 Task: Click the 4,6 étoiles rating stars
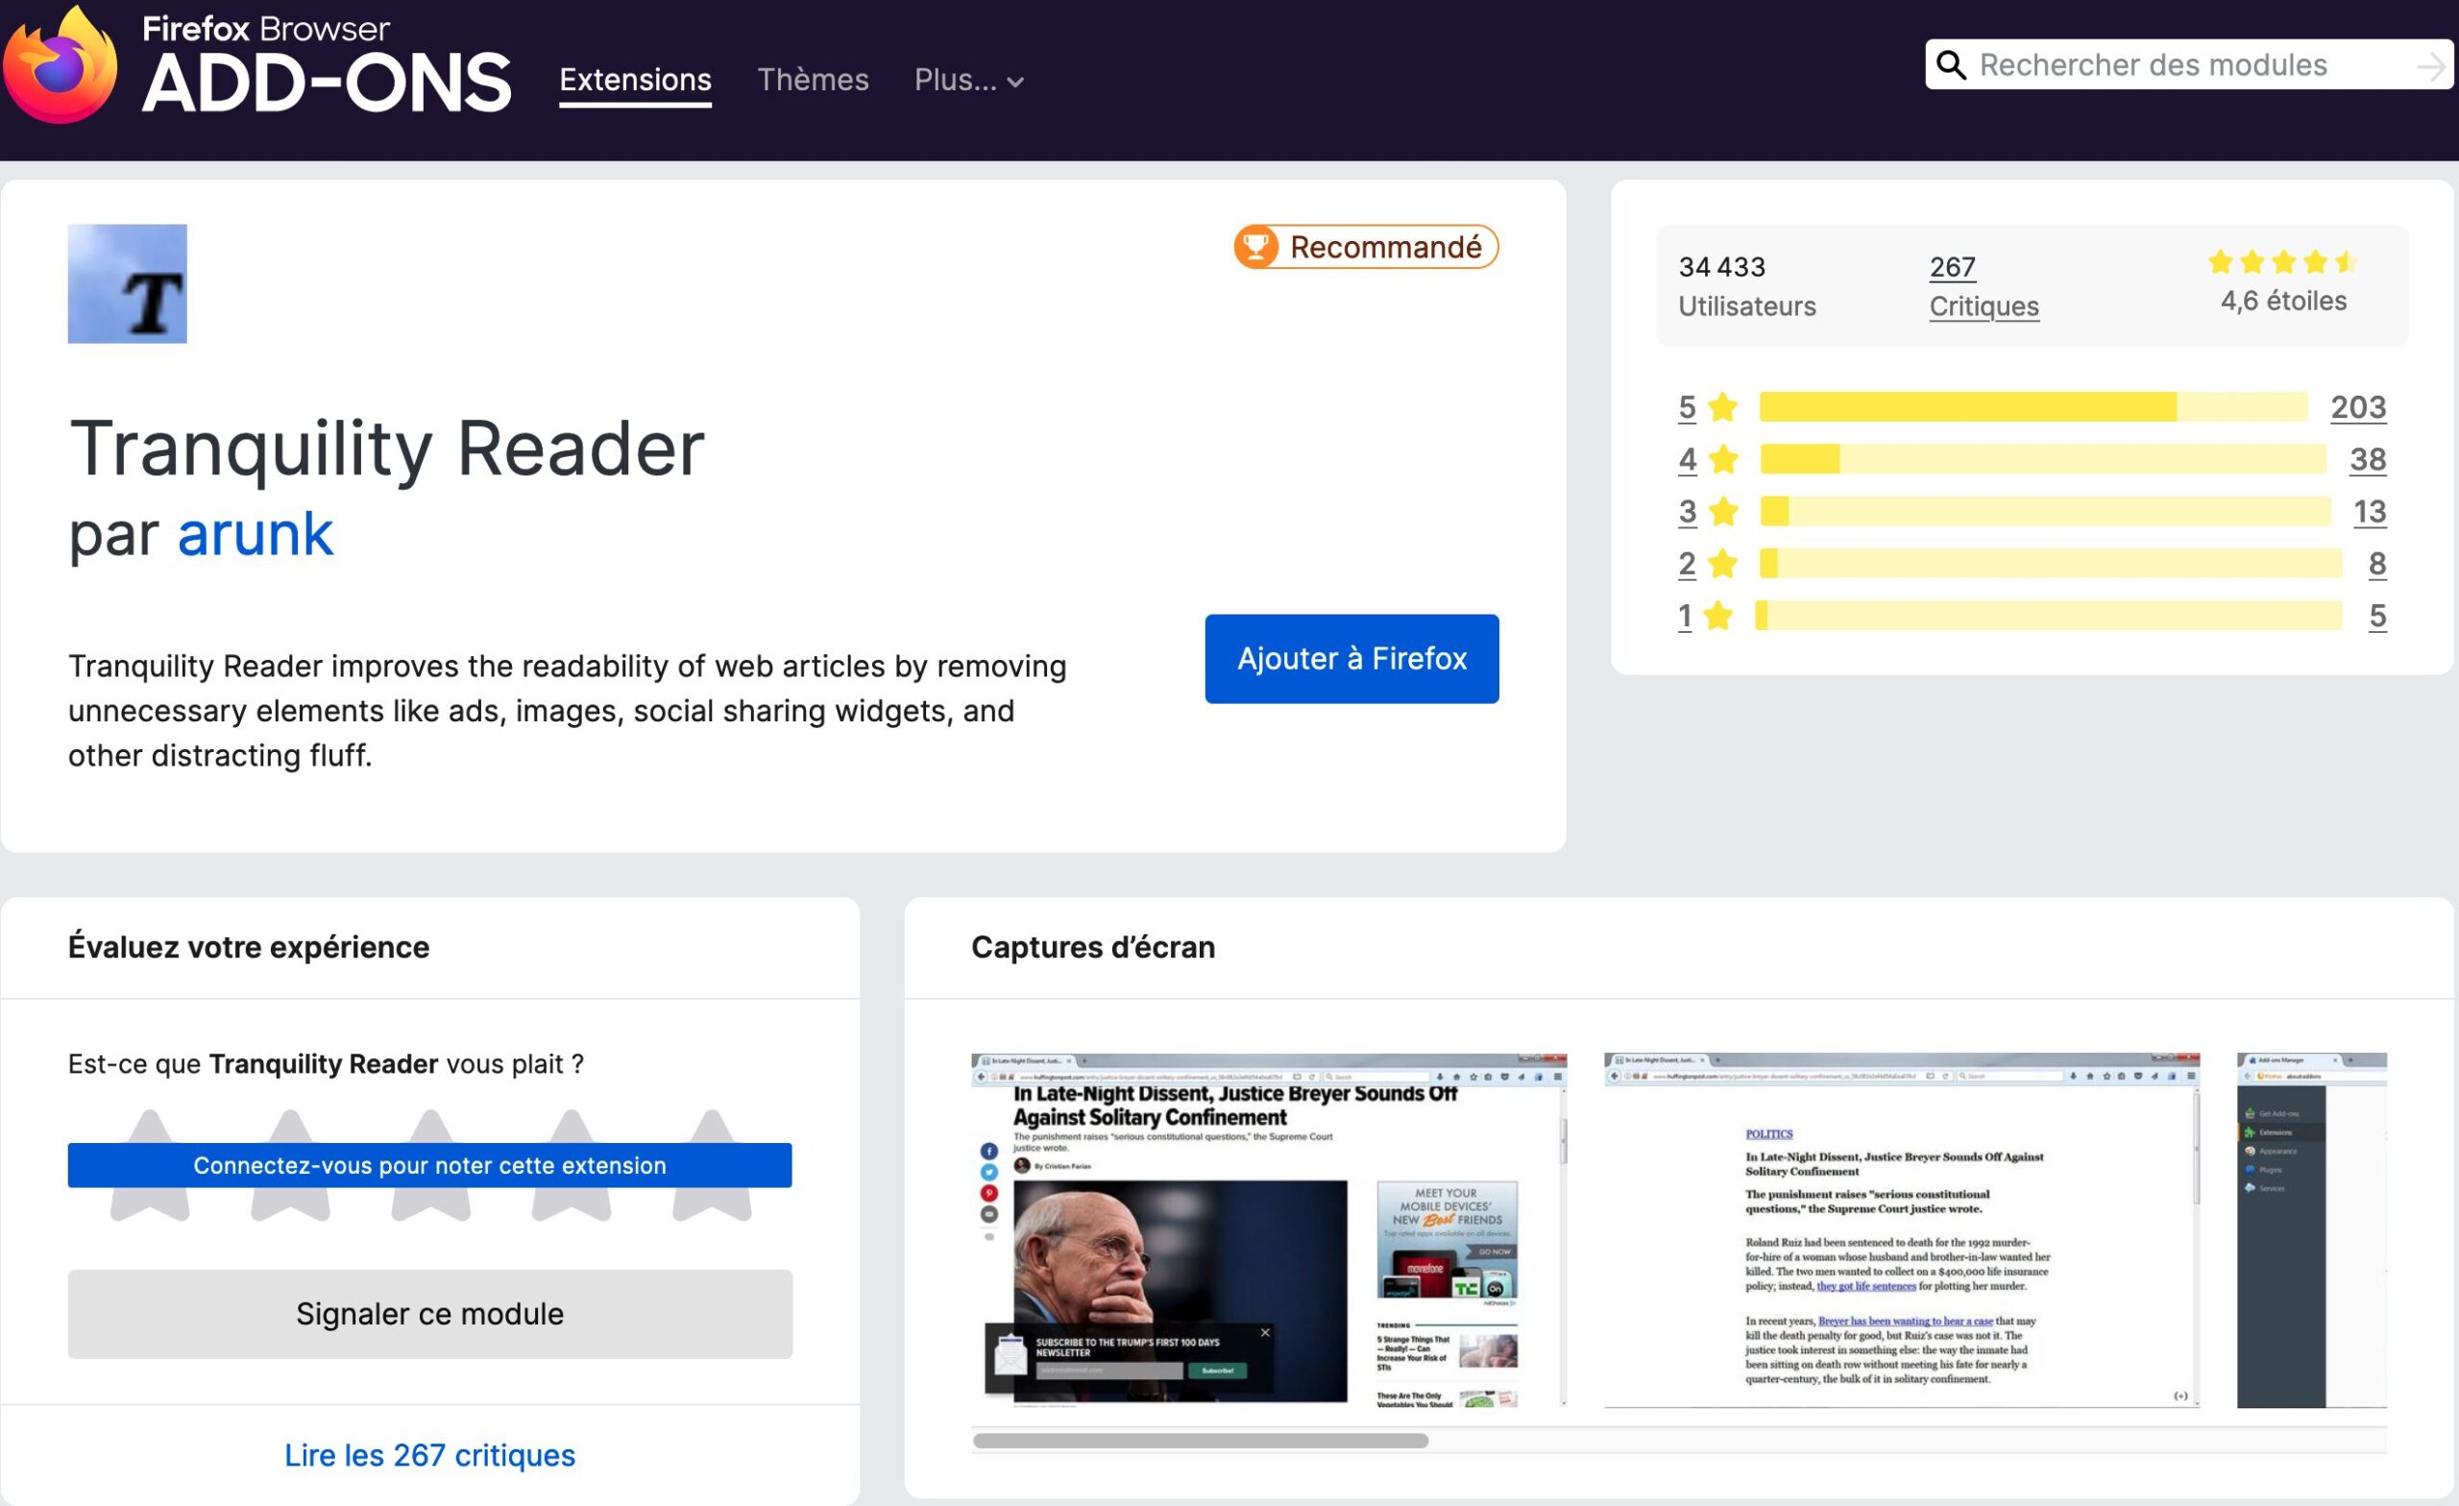tap(2282, 262)
